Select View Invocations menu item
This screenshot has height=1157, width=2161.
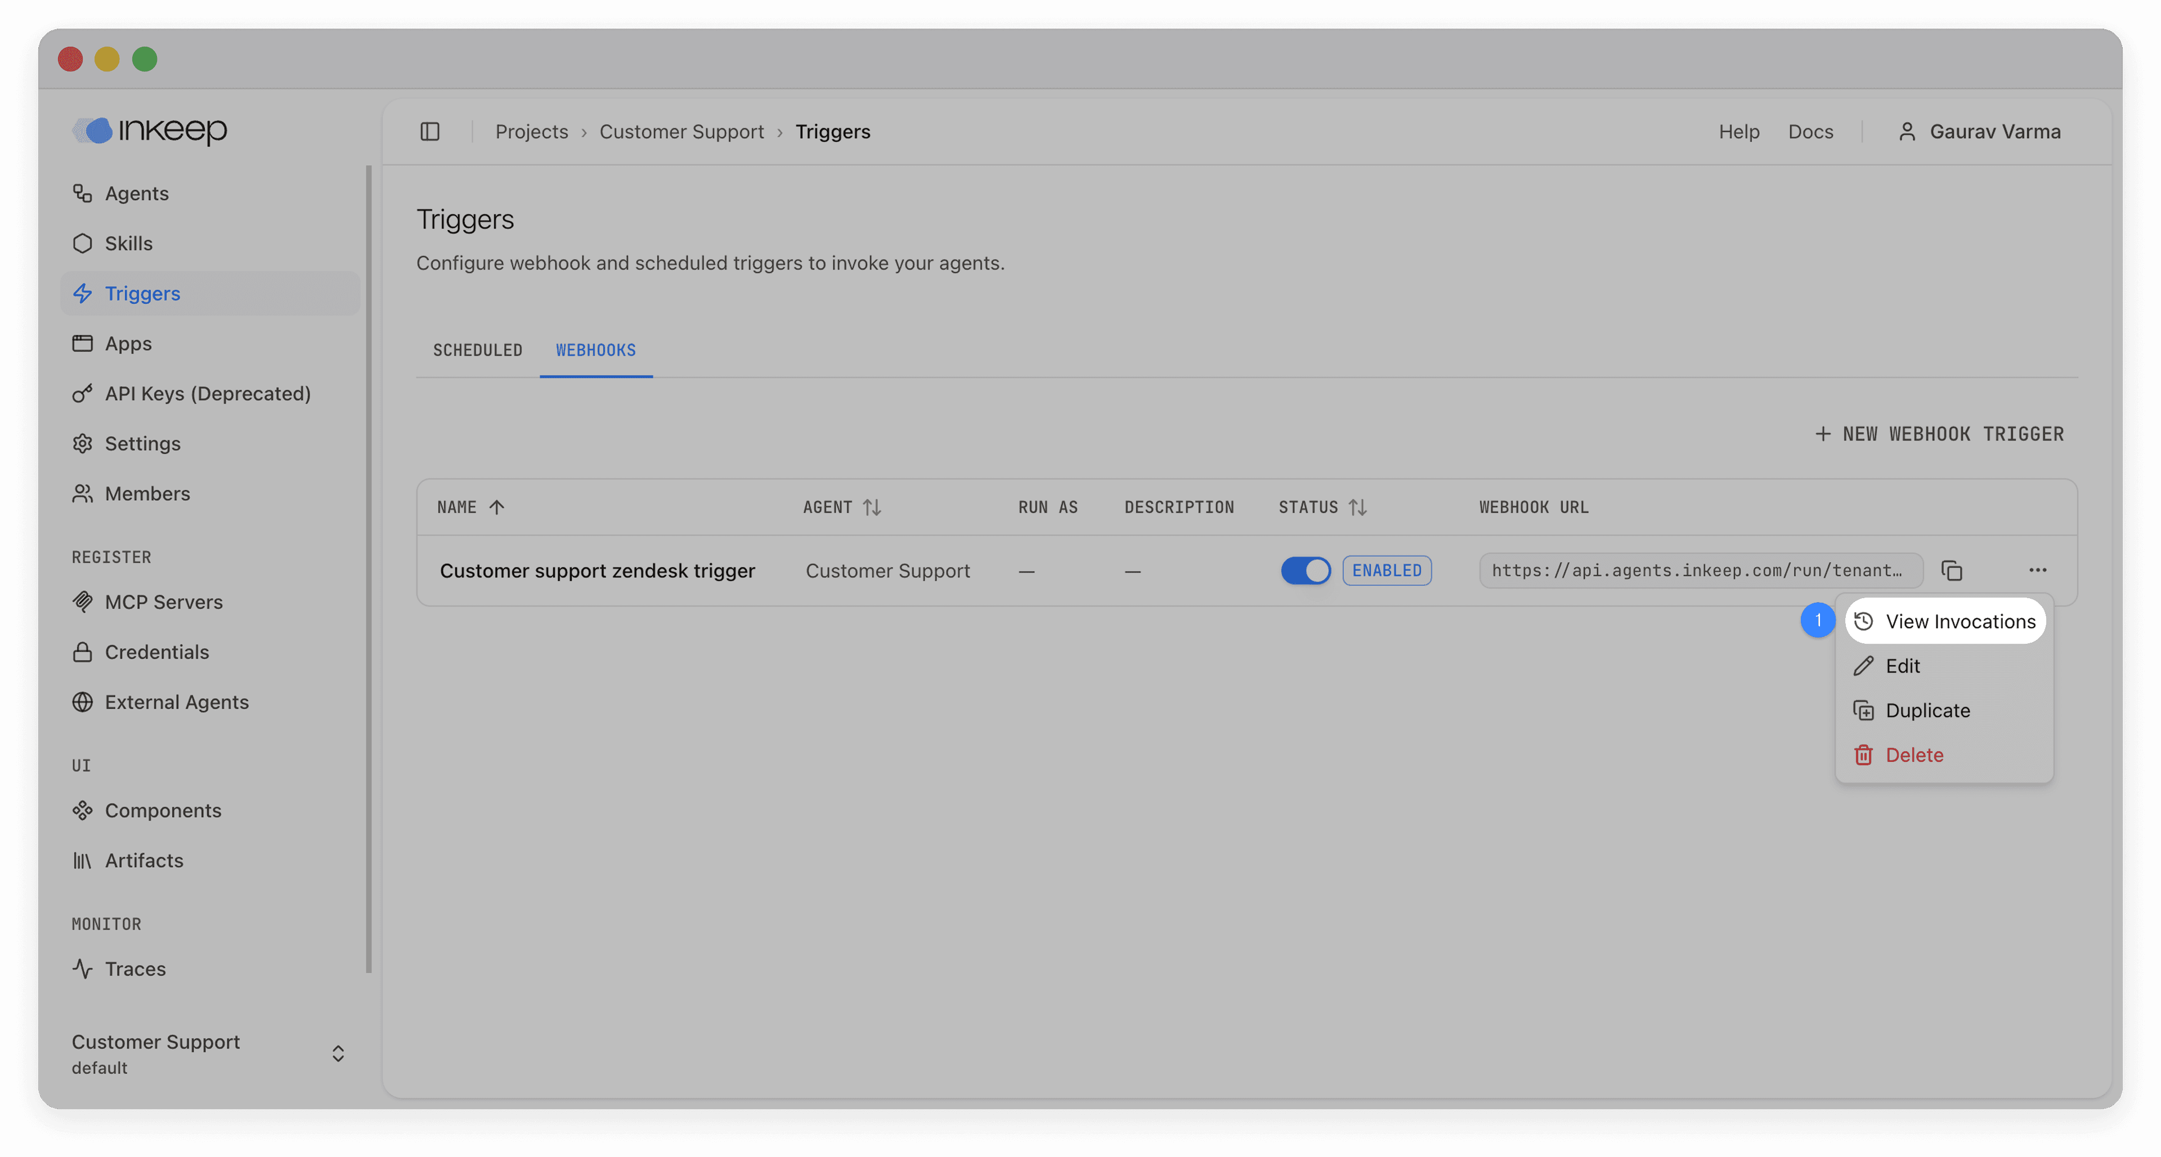1944,621
